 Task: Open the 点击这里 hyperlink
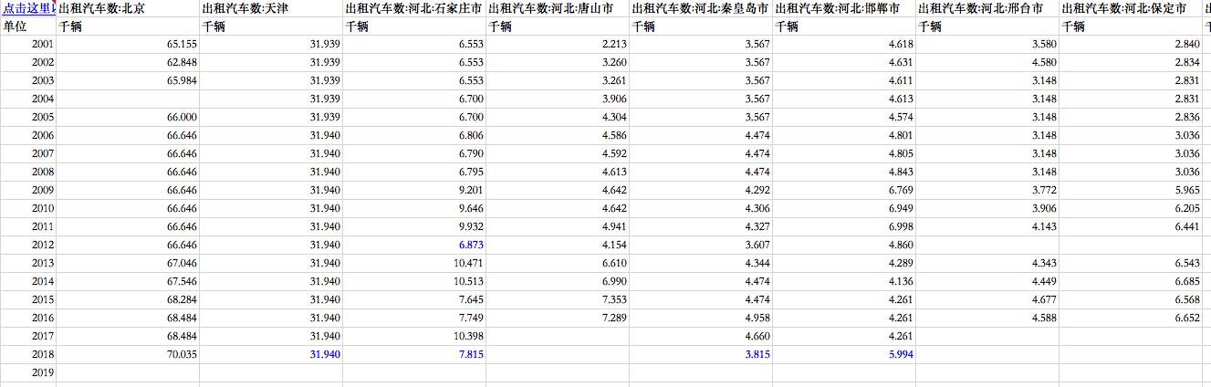(x=28, y=8)
